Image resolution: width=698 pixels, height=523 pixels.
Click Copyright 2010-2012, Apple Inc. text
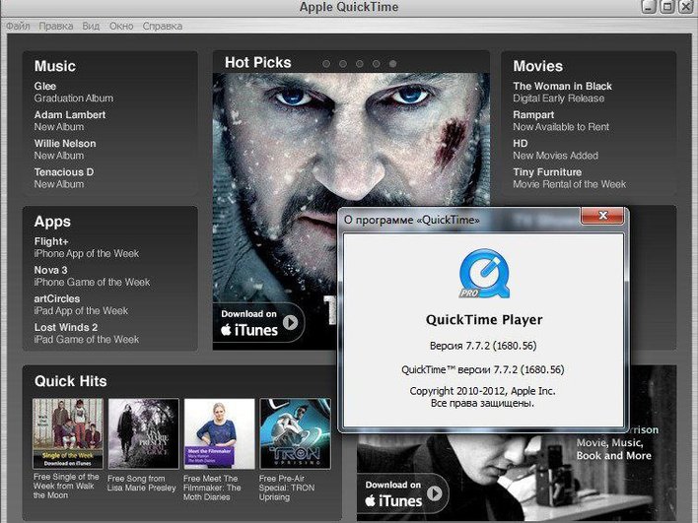(482, 391)
